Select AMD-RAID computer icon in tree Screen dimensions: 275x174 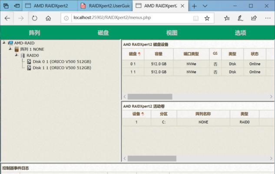pos(10,43)
